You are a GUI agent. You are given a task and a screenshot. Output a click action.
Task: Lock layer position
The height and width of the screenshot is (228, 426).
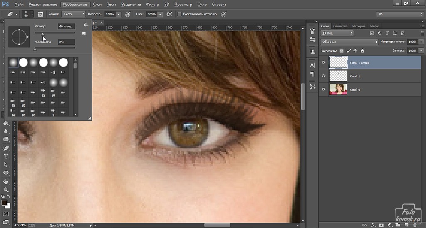pos(355,51)
